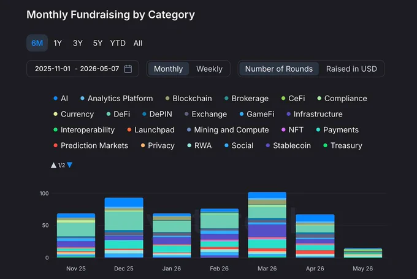Toggle Social legend series
Screen dimensions: 417x279
pyautogui.click(x=239, y=145)
